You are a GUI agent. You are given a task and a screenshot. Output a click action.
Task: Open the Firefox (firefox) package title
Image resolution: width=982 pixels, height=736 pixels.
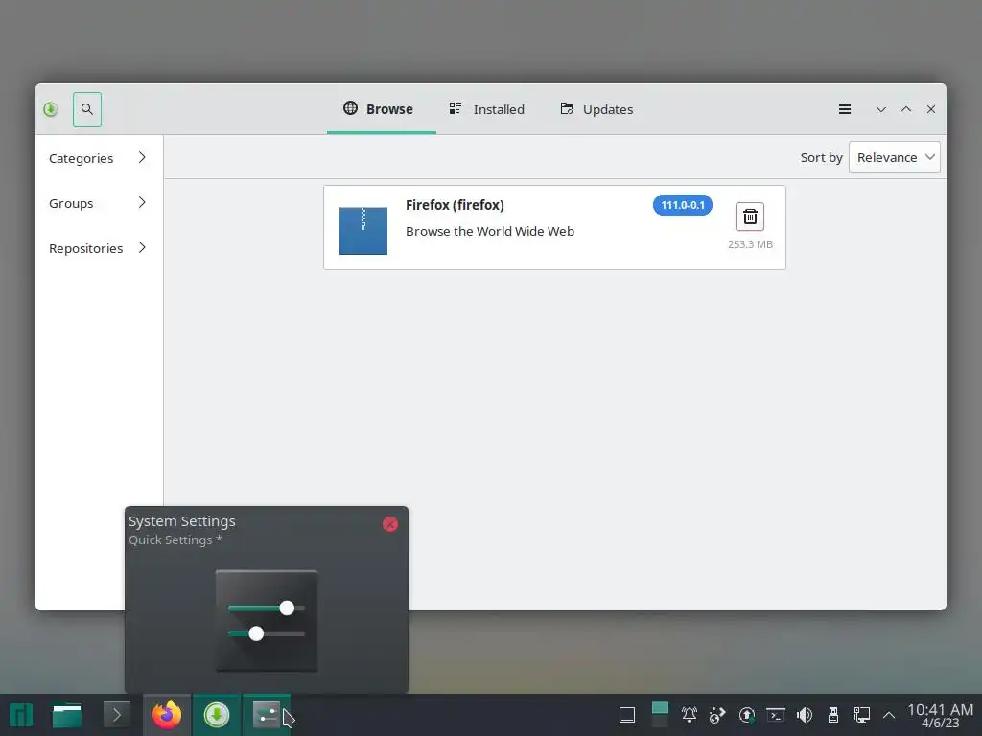[x=455, y=205]
